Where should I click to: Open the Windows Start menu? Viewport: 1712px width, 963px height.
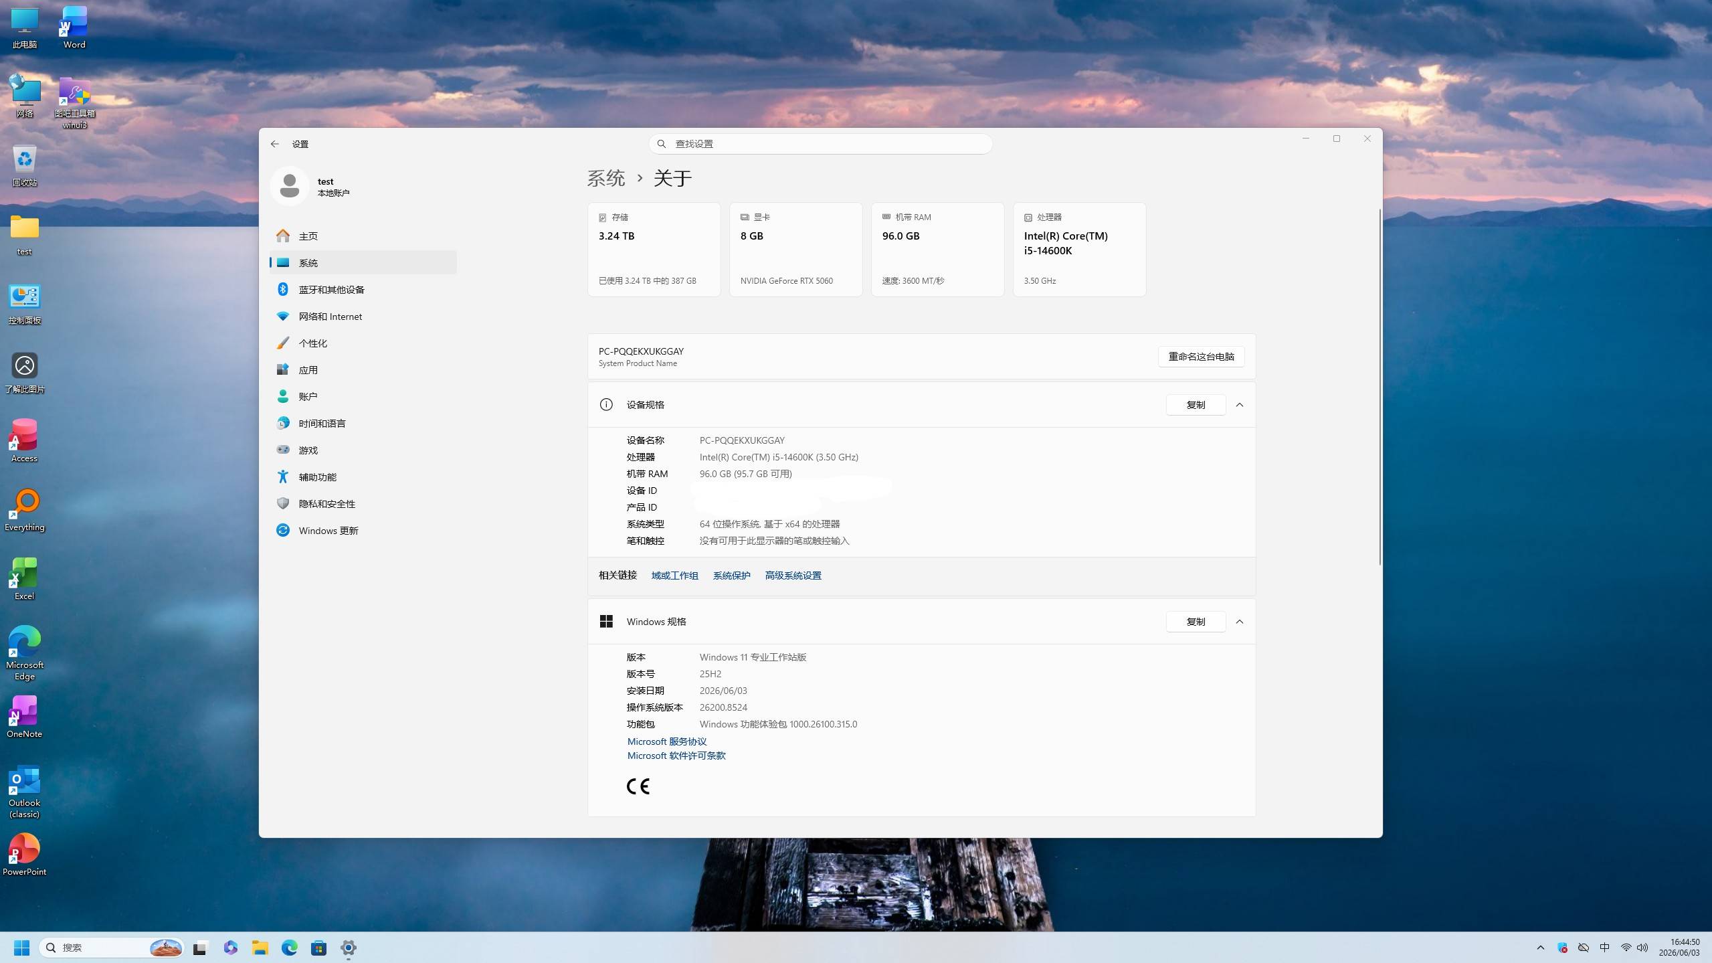click(22, 948)
